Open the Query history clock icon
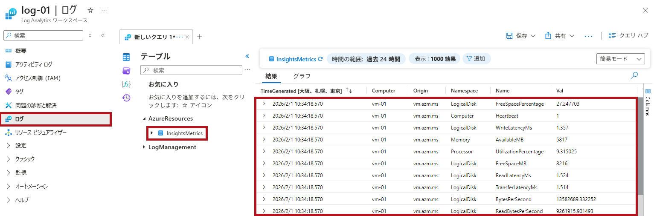 (126, 98)
